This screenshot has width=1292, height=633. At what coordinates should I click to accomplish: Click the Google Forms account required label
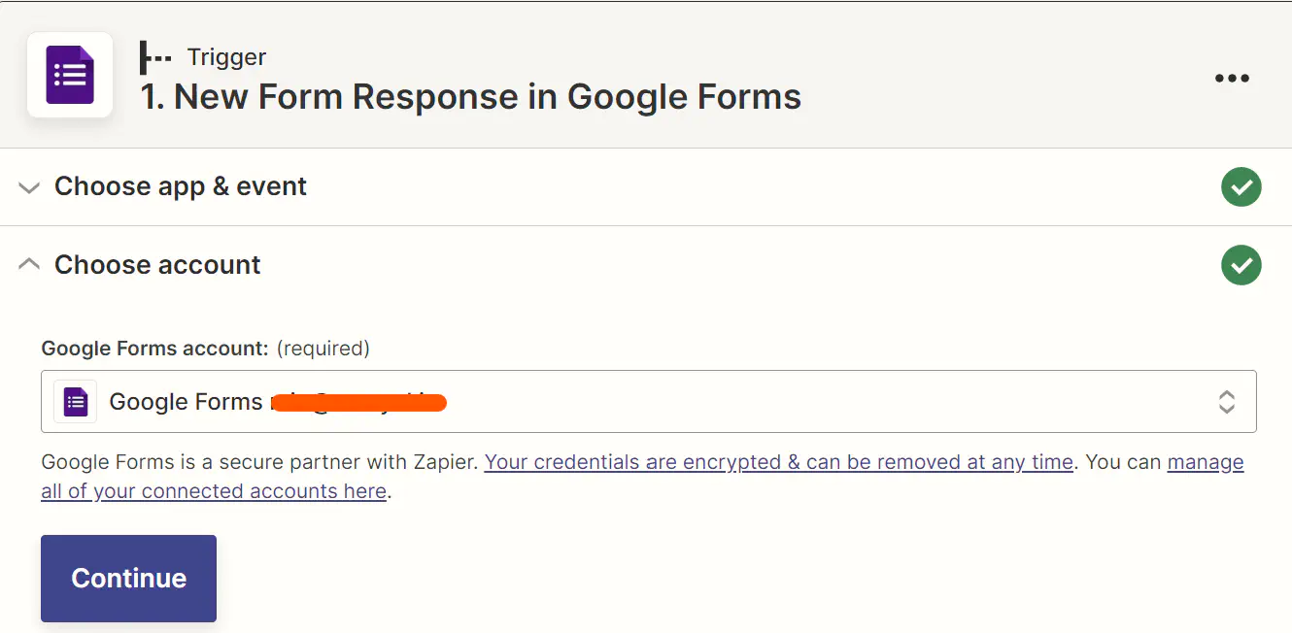click(x=205, y=348)
